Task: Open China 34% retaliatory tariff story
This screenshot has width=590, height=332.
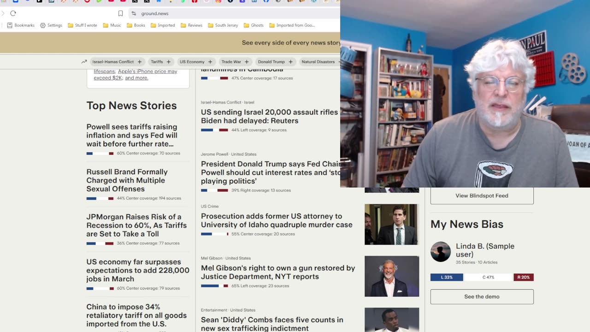Action: point(136,315)
